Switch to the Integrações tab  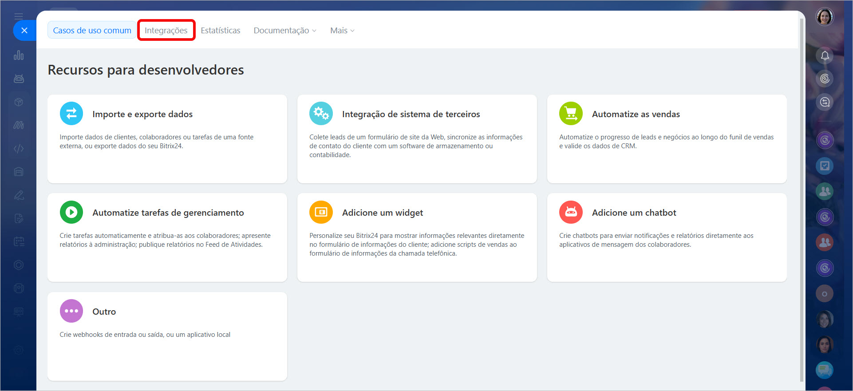point(166,30)
